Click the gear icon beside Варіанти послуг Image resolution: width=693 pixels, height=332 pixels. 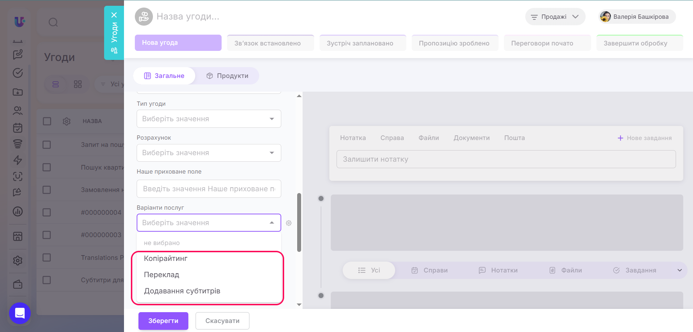tap(288, 223)
